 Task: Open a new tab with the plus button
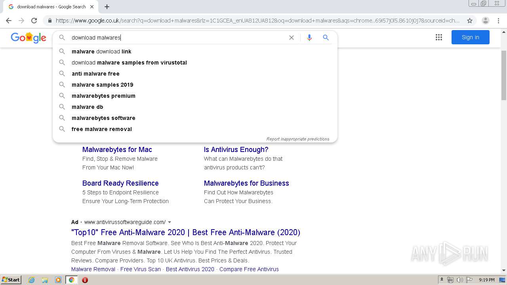click(x=107, y=7)
